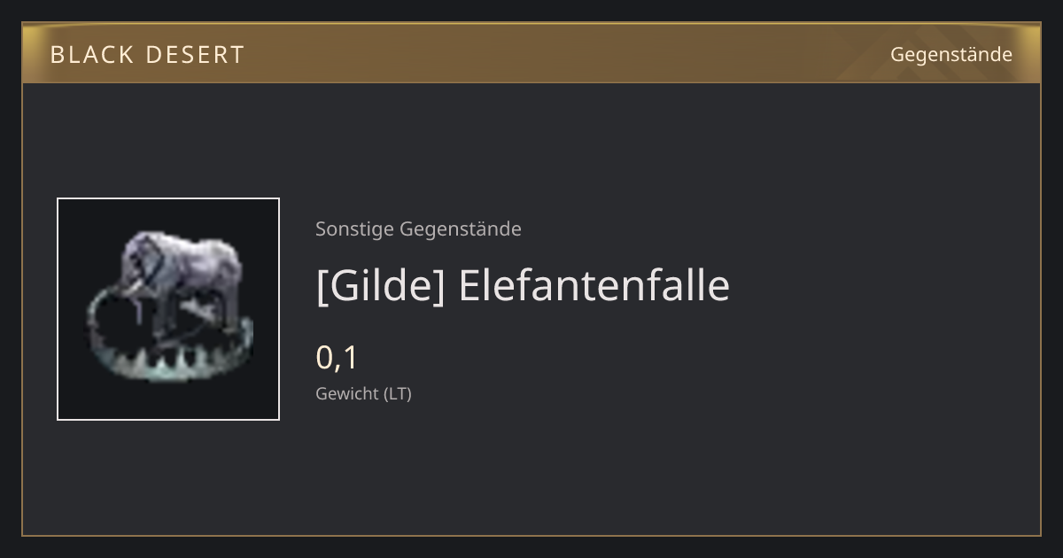This screenshot has height=558, width=1063.
Task: Open the BLACK DESERT header title
Action: click(x=147, y=55)
